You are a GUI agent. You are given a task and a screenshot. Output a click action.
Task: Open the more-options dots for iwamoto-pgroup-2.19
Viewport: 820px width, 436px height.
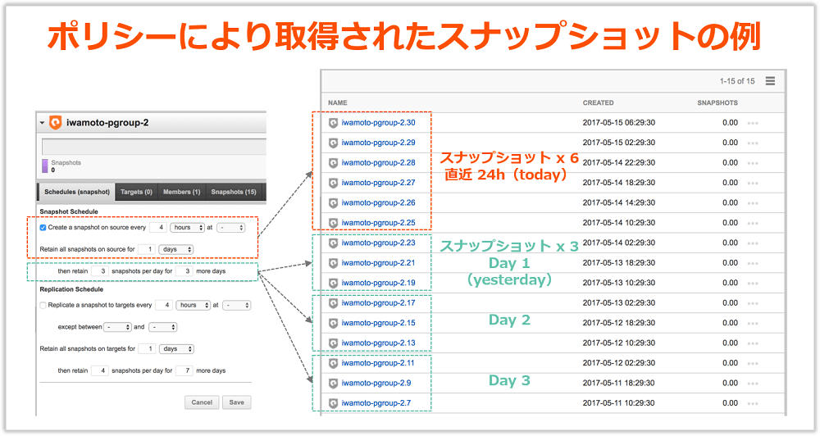(753, 284)
